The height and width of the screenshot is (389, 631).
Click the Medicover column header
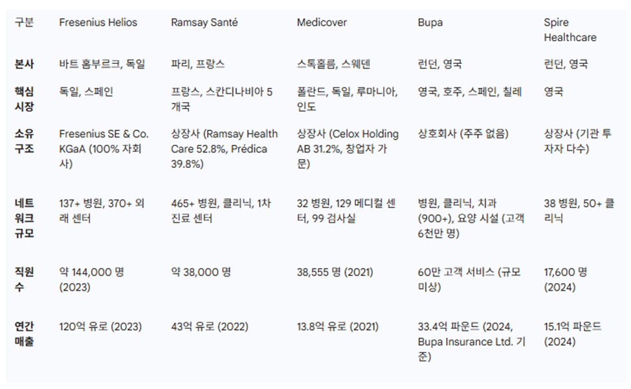click(322, 23)
